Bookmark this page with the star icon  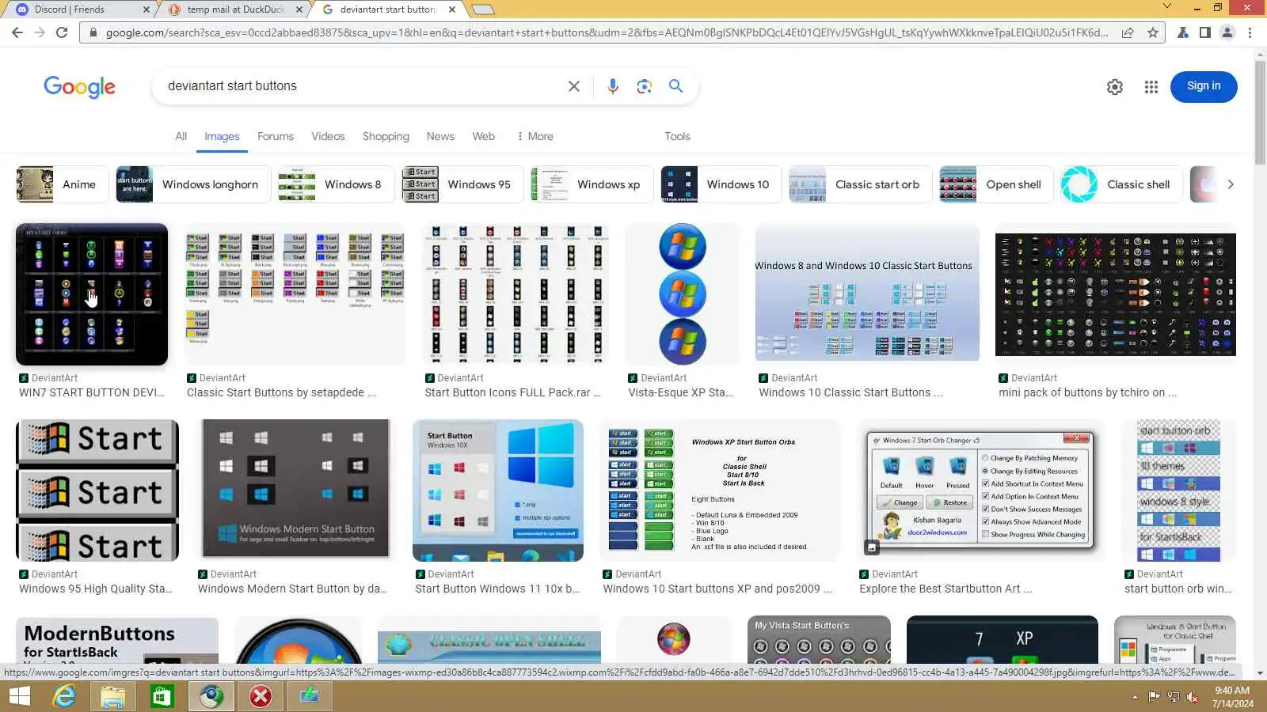pos(1152,32)
